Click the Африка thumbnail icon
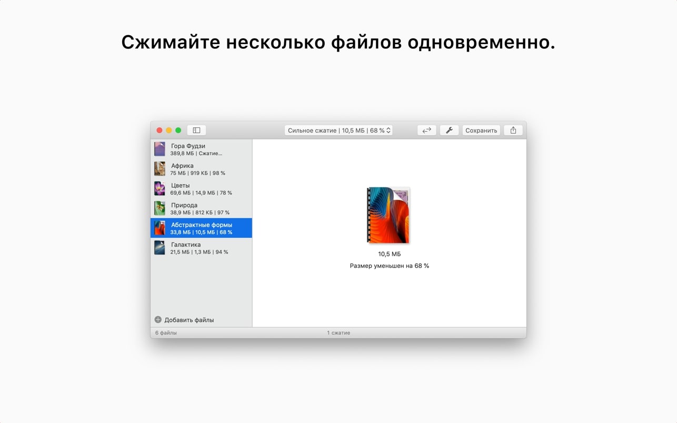 [160, 169]
